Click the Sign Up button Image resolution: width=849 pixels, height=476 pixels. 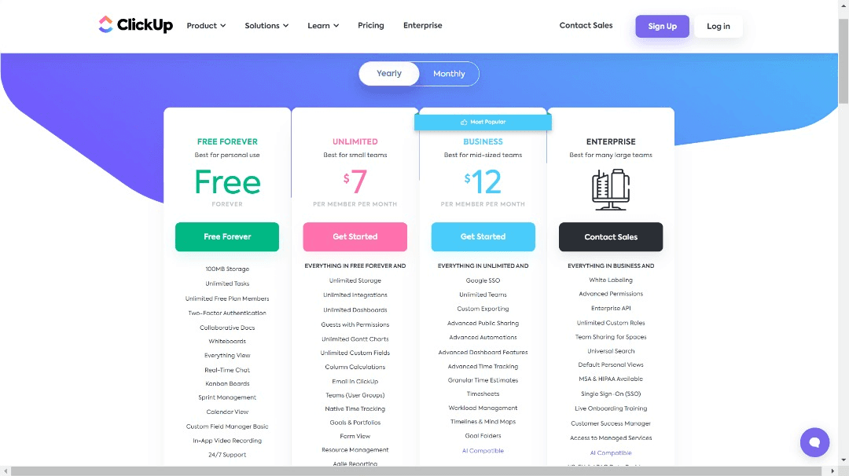662,26
